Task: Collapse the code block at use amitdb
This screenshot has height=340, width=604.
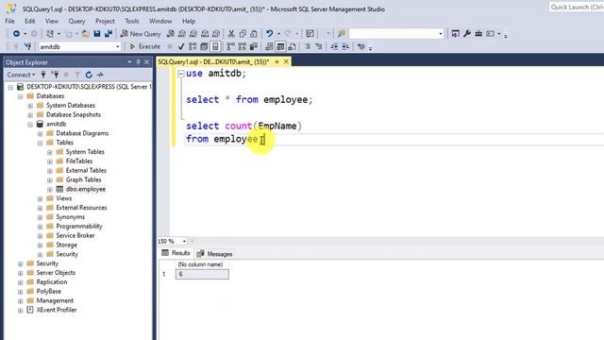Action: point(180,74)
